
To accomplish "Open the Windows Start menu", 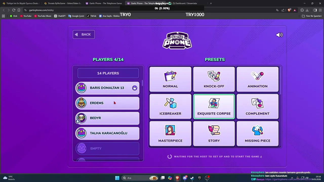I will click(117, 178).
